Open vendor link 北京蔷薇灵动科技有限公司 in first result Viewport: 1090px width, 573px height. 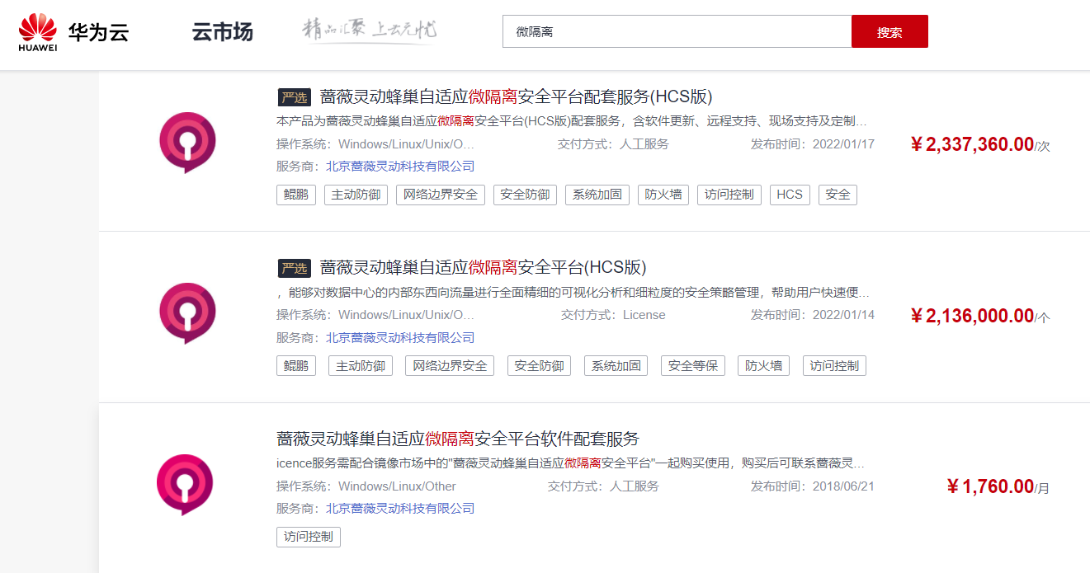tap(400, 167)
